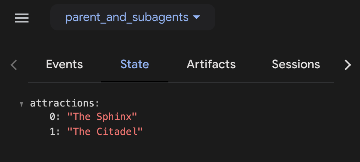Viewport: 360px width, 162px height.
Task: Click index 1 in attractions list
Action: (x=52, y=132)
